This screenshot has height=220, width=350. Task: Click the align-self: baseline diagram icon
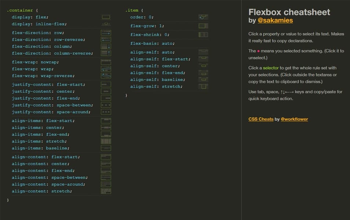(x=203, y=79)
